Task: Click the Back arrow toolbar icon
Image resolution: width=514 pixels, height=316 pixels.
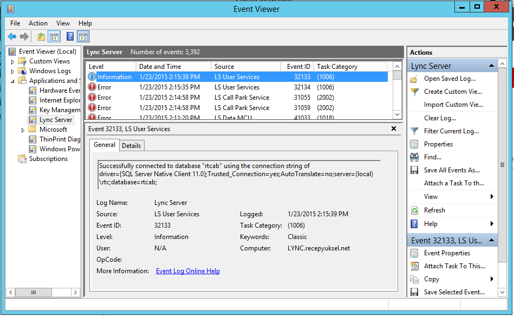Action: 12,37
